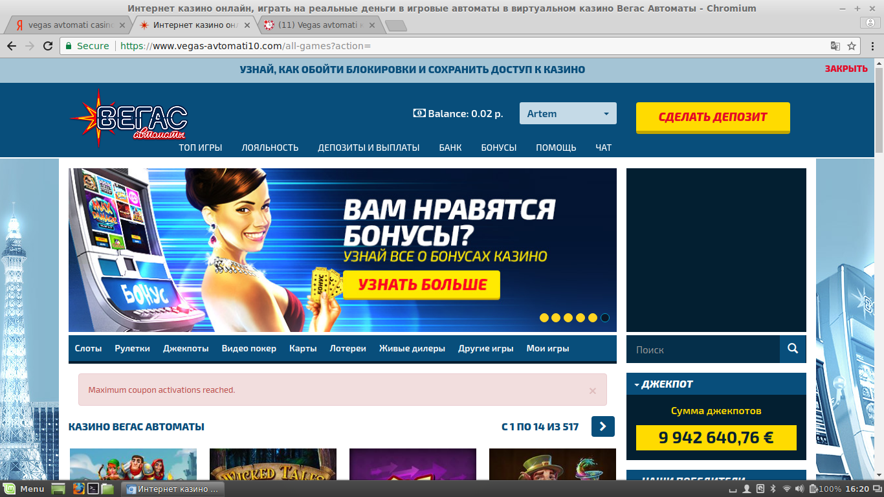Click the Поиск search field
Viewport: 884px width, 497px height.
coord(703,349)
